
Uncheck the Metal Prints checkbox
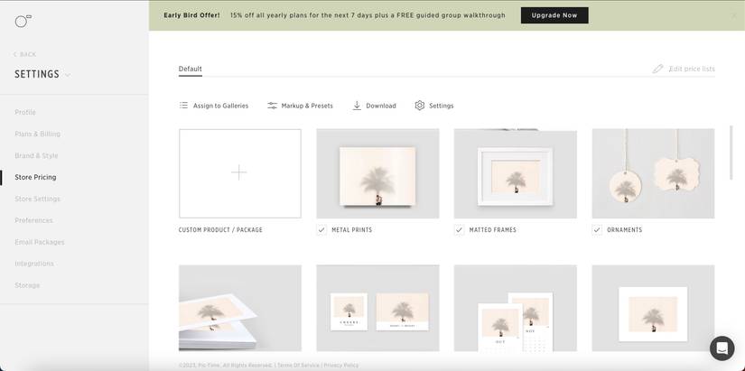pos(321,230)
